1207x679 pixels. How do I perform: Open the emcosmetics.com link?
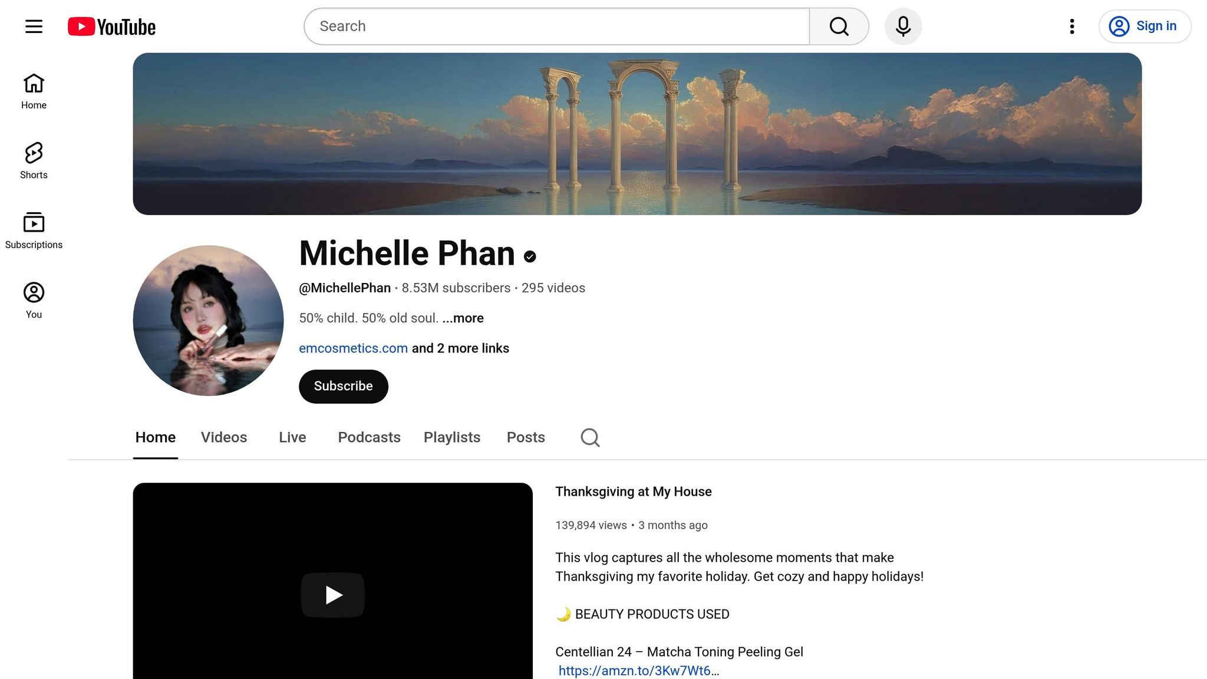point(353,348)
